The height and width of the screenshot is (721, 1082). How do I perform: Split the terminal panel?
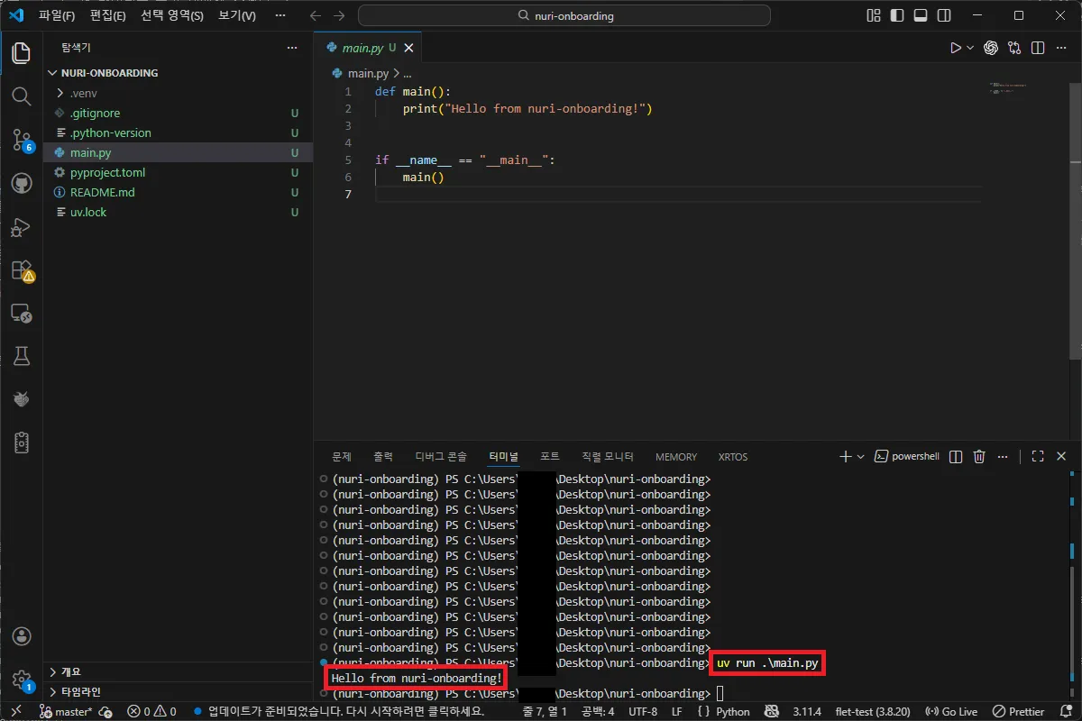click(956, 457)
